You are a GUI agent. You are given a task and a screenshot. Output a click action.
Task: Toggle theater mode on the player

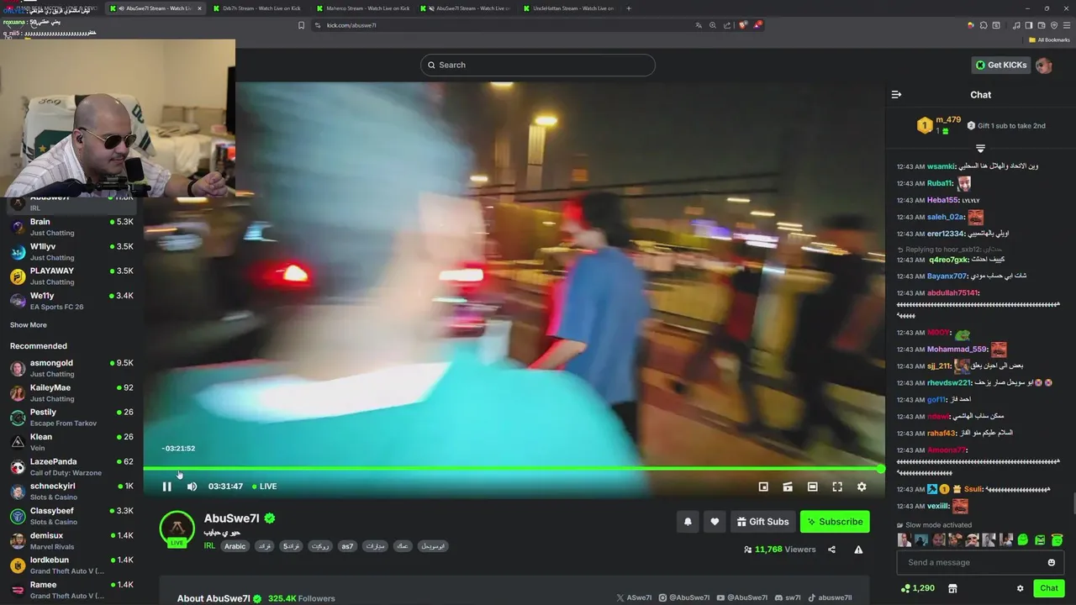click(x=812, y=487)
